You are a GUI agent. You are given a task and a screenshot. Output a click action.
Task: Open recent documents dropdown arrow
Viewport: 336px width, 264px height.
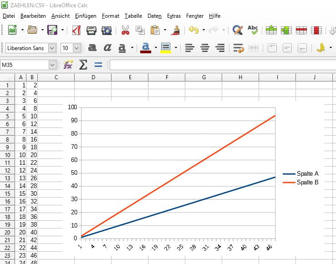[x=42, y=30]
